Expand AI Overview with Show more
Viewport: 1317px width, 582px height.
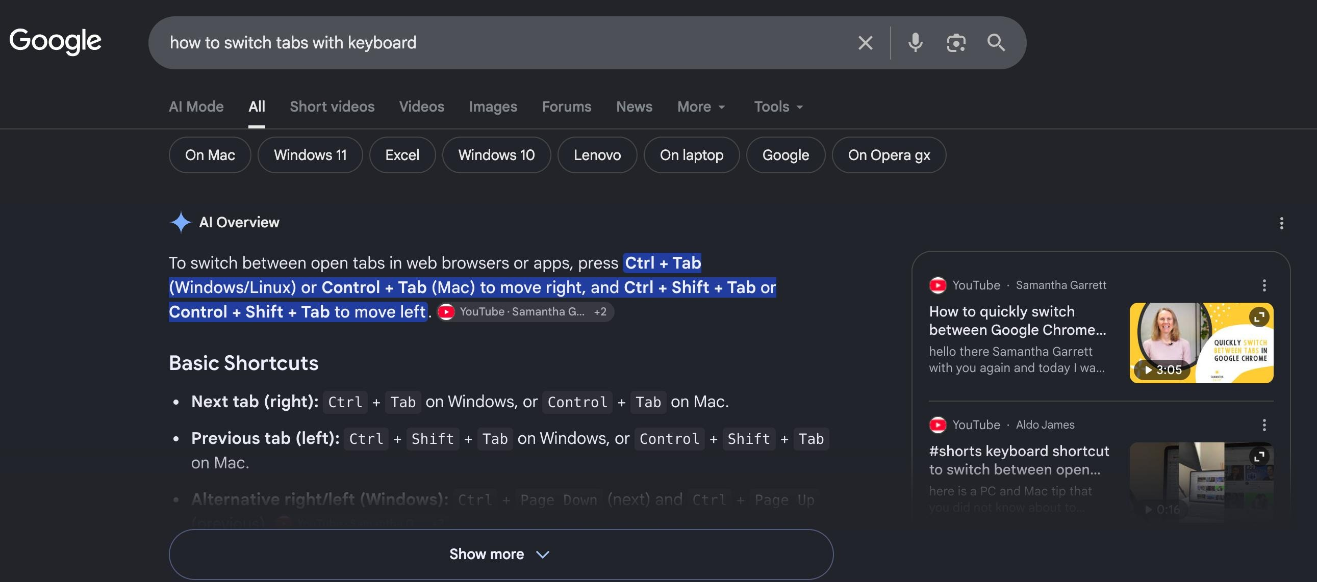pyautogui.click(x=501, y=554)
